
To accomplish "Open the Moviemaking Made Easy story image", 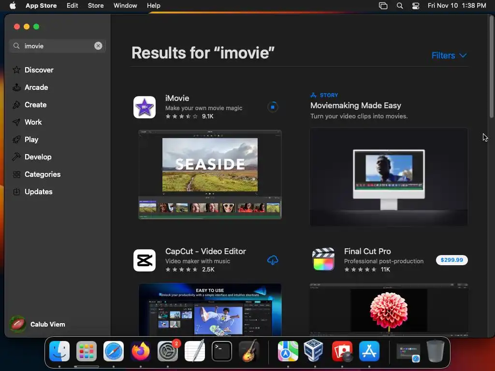I will tap(389, 177).
